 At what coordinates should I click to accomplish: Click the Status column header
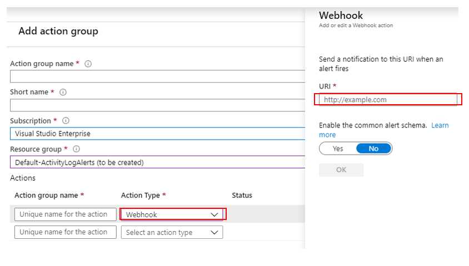pos(242,196)
